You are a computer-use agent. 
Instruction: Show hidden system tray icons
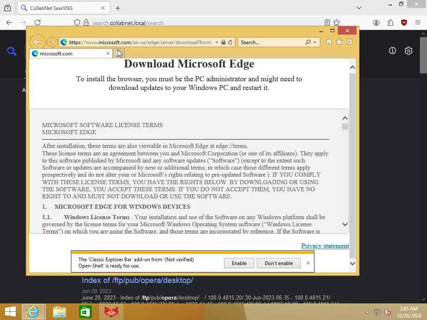(368, 312)
